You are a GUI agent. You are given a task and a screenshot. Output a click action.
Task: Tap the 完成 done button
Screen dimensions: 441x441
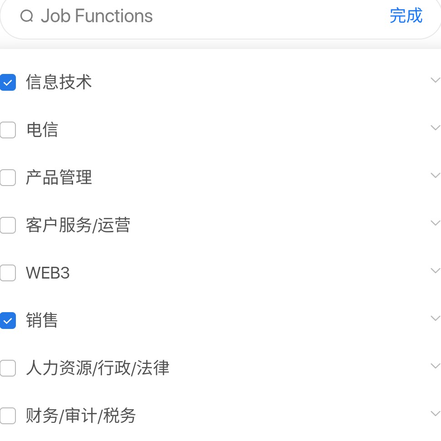pyautogui.click(x=406, y=16)
